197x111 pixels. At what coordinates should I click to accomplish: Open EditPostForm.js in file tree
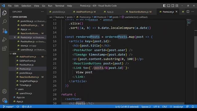tap(27, 61)
